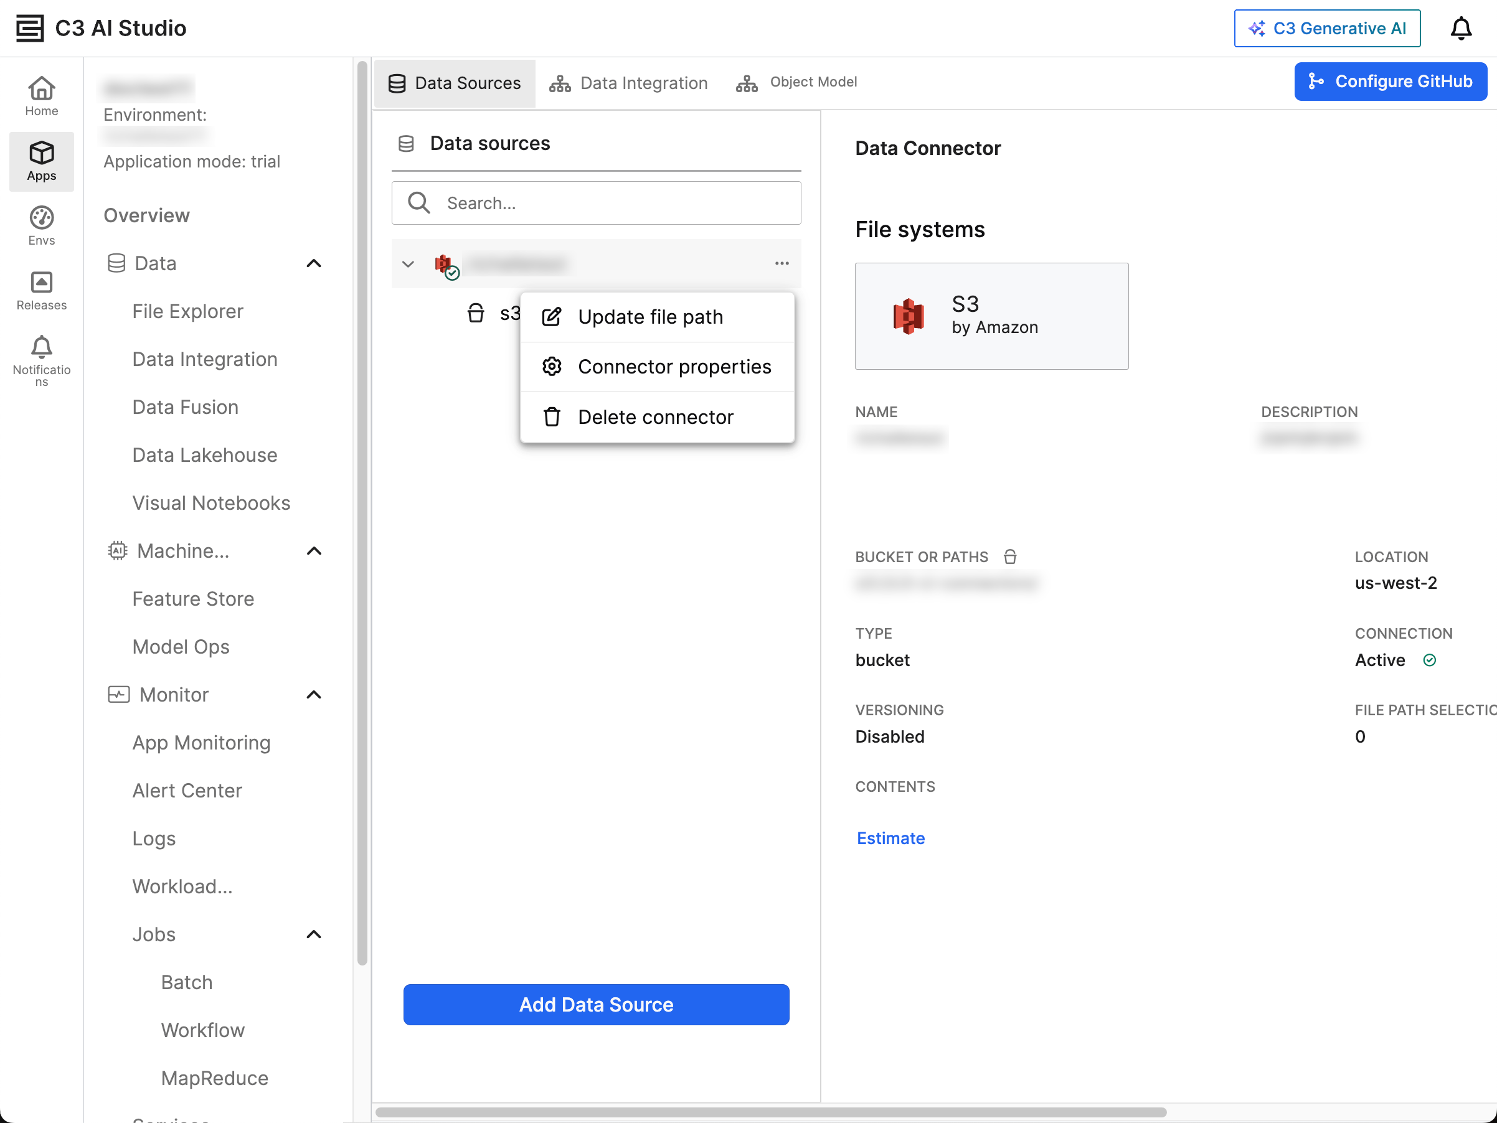1497x1123 pixels.
Task: Open the Home sidebar icon
Action: pos(41,96)
